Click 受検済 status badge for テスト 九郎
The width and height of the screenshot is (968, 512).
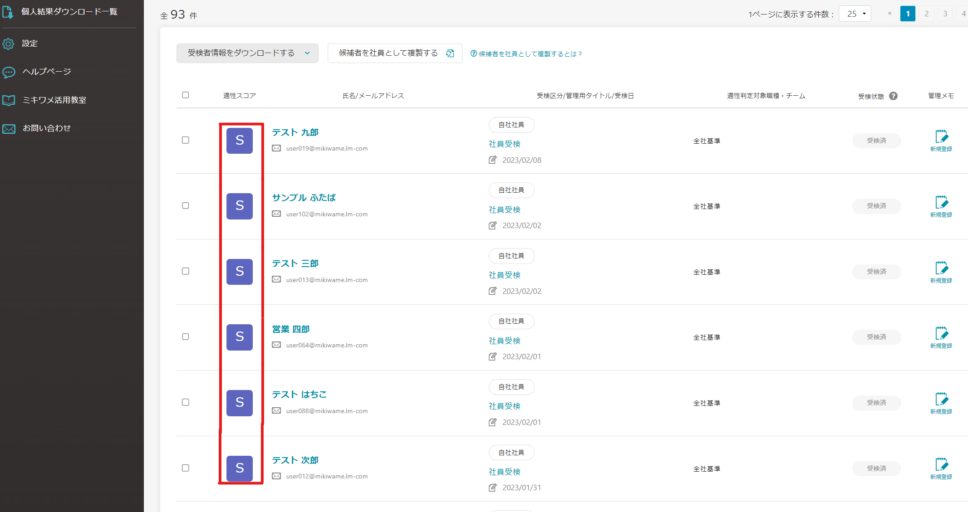pyautogui.click(x=876, y=141)
